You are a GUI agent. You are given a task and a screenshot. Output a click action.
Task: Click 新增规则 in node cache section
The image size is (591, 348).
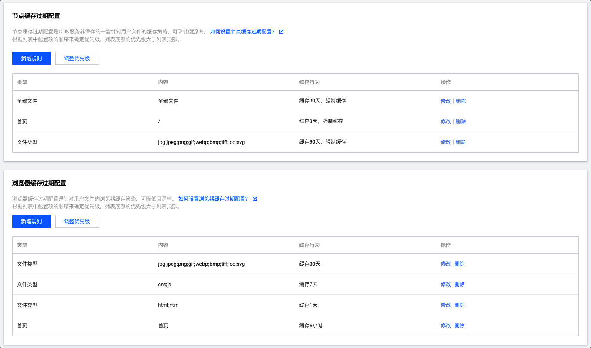tap(32, 58)
